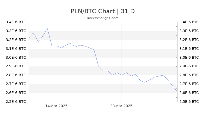Image resolution: width=206 pixels, height=116 pixels.
Task: Open the liveexchanges.com source link
Action: (103, 18)
